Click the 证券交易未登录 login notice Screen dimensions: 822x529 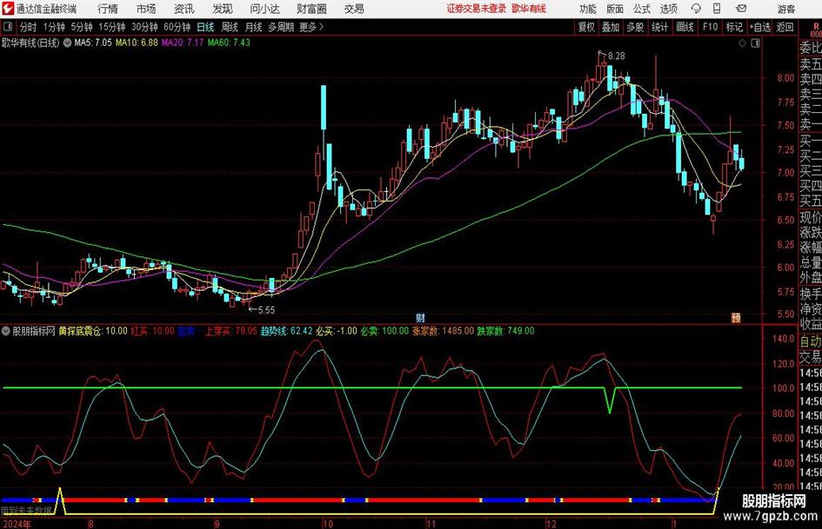(477, 9)
